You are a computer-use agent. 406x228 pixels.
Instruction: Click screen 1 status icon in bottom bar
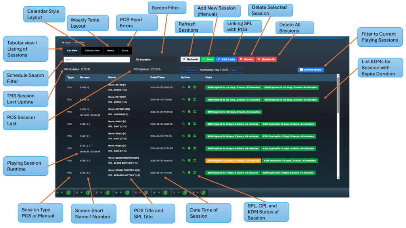point(68,193)
